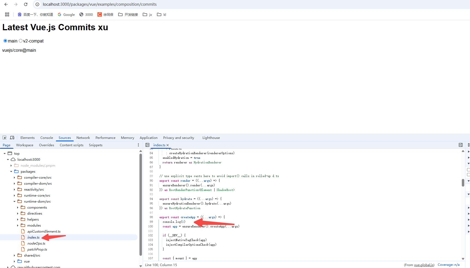Click the editor scrollbar down arrow
This screenshot has height=268, width=470.
click(463, 259)
